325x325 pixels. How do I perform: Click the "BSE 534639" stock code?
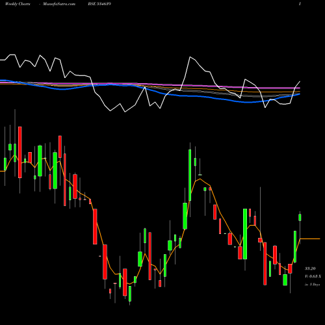[x=99, y=4]
